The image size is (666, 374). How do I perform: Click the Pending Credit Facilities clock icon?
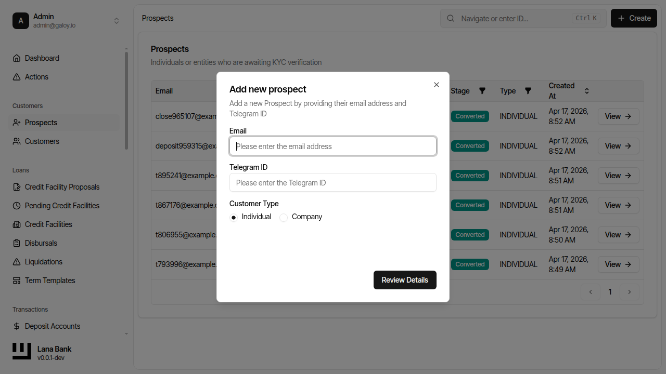(x=17, y=206)
